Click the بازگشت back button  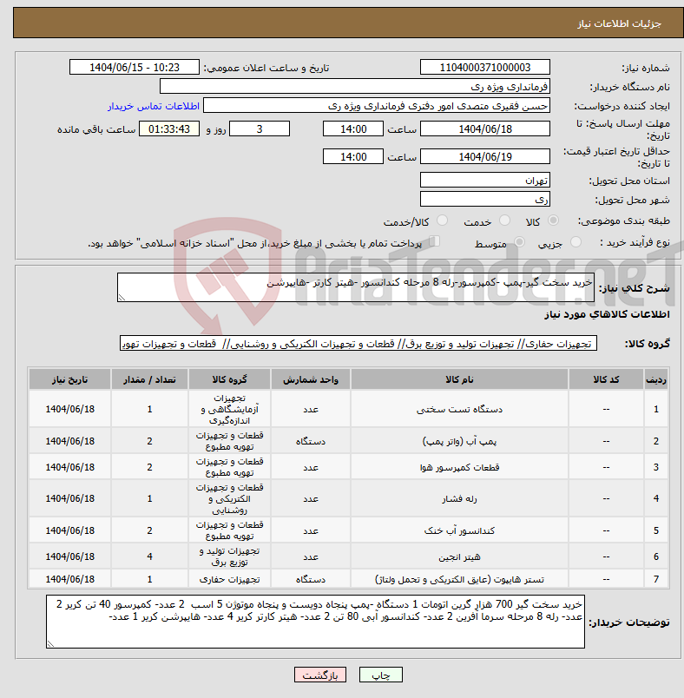tap(320, 675)
